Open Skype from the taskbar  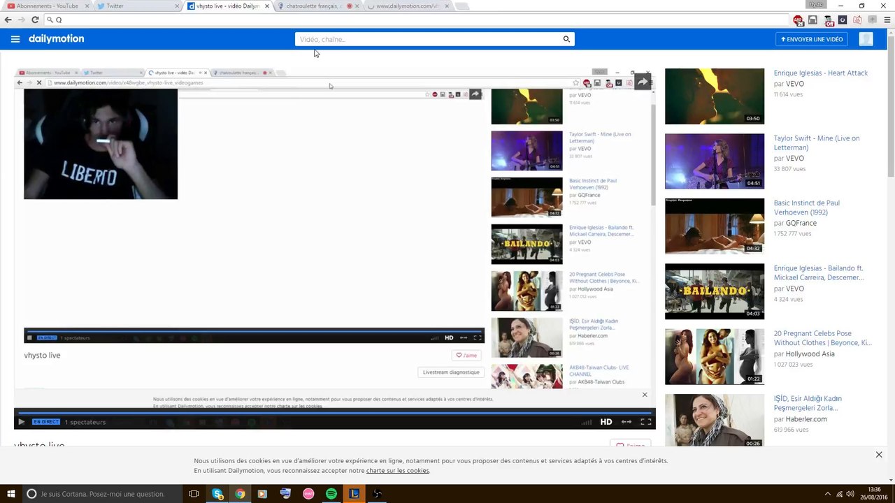coord(217,494)
